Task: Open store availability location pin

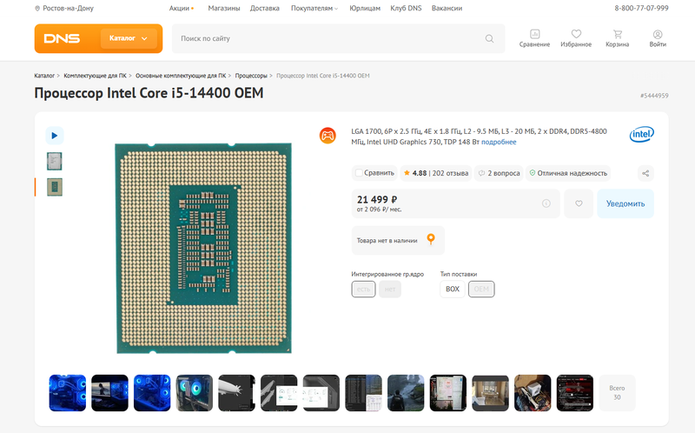Action: point(431,240)
